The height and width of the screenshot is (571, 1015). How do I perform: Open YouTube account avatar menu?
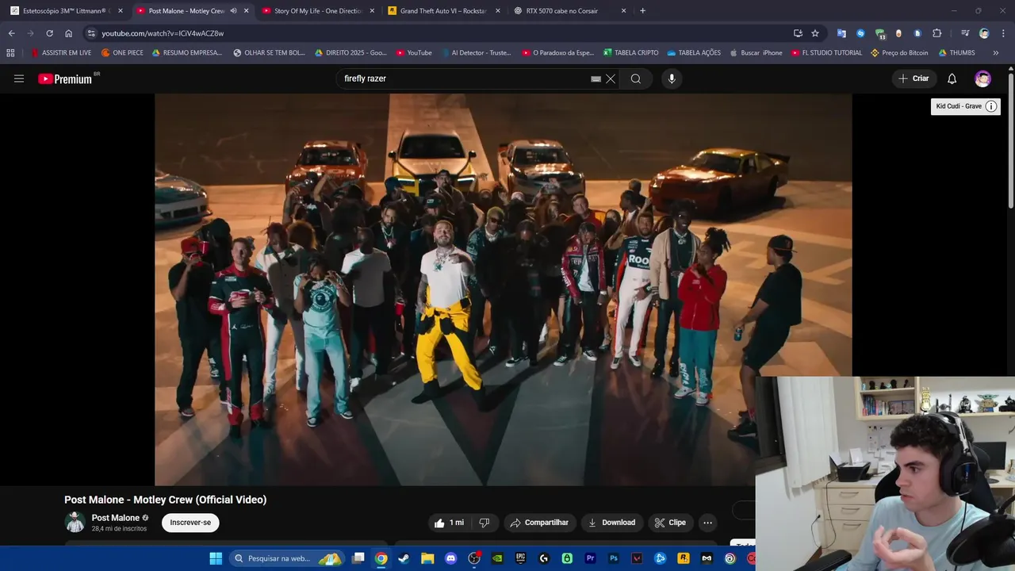982,79
